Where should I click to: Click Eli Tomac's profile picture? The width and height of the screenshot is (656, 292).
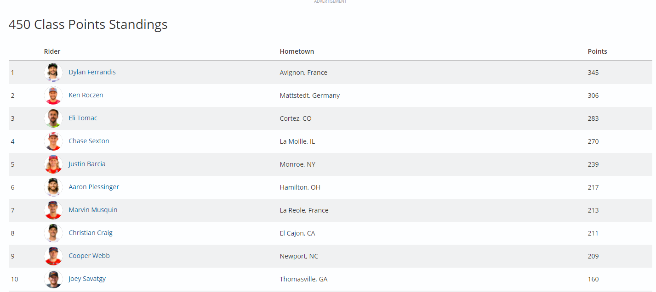pyautogui.click(x=53, y=118)
